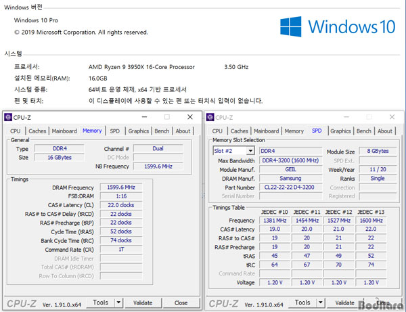406x312 pixels.
Task: Click the JEDEC #10 tRAS value 45
Action: tap(275, 256)
